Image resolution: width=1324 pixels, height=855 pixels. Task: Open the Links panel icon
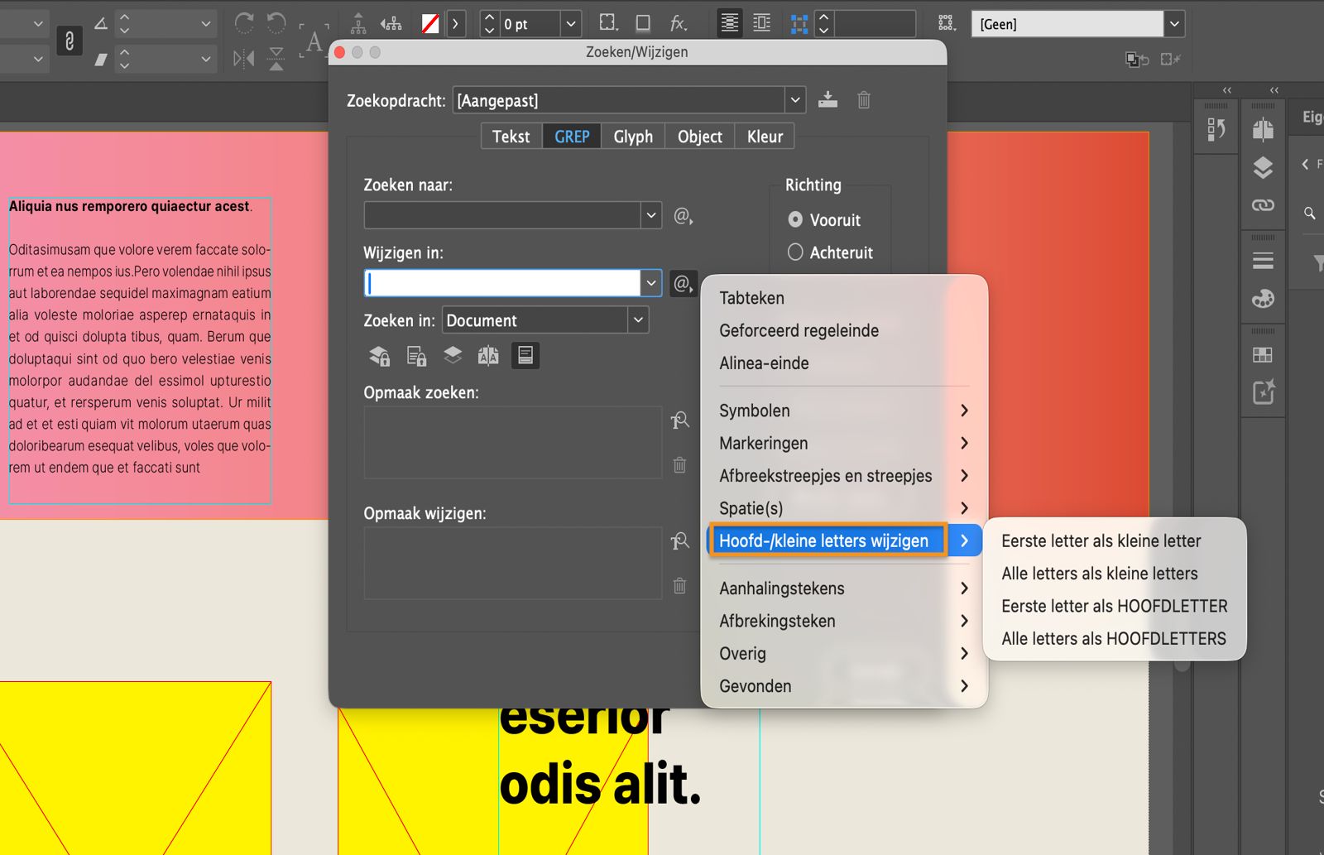(x=1263, y=204)
